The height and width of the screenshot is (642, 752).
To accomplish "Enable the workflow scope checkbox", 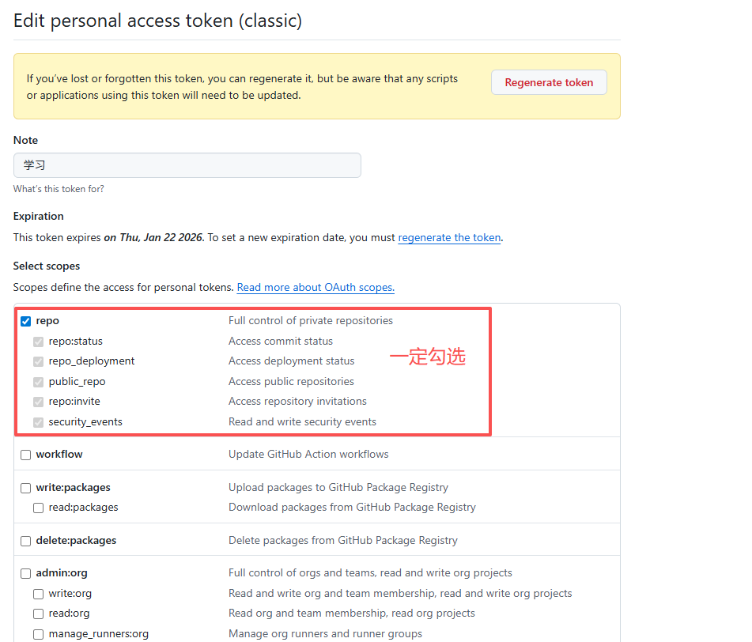I will (x=25, y=454).
